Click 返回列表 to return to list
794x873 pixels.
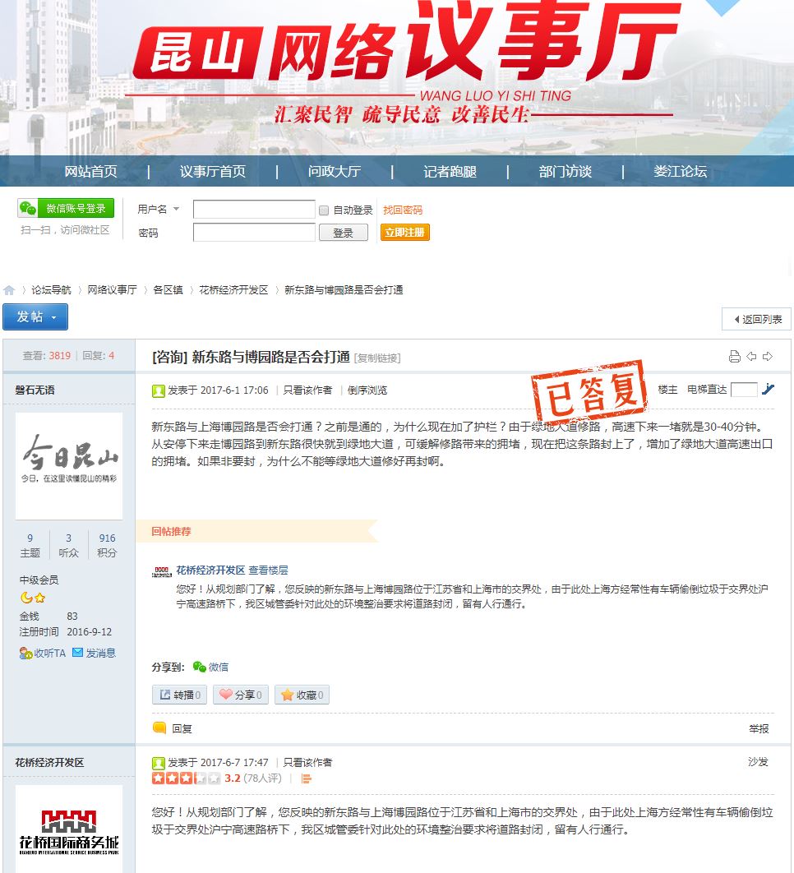(x=756, y=319)
